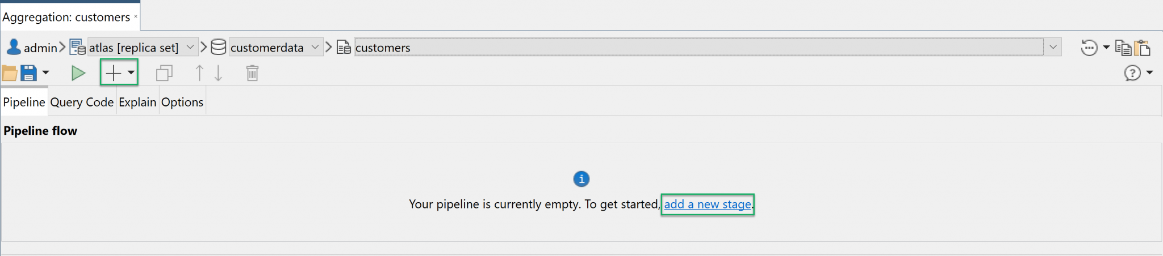Run the pipeline with the green play button
The image size is (1163, 256).
pos(78,73)
